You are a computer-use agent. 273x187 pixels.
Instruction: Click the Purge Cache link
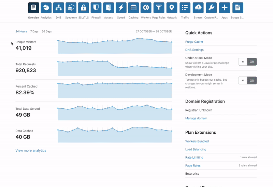194,42
